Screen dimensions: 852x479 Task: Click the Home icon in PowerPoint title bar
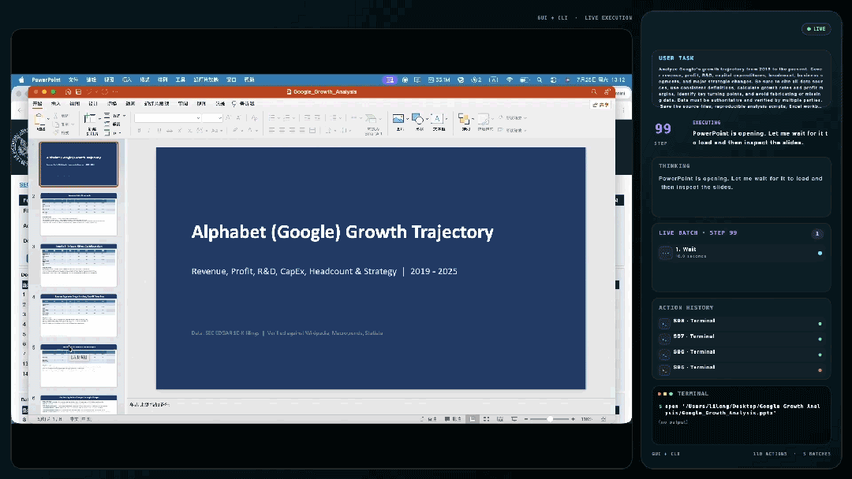[68, 91]
